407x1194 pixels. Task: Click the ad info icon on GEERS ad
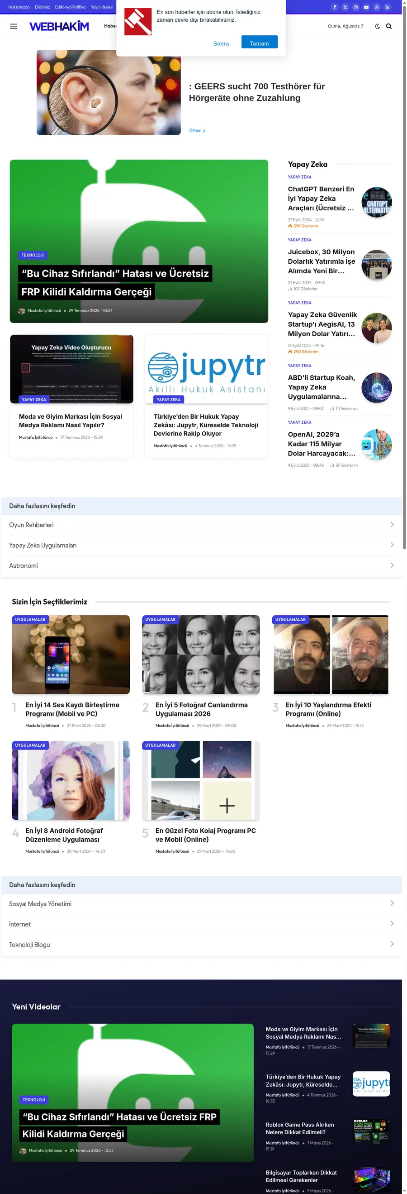(x=40, y=53)
